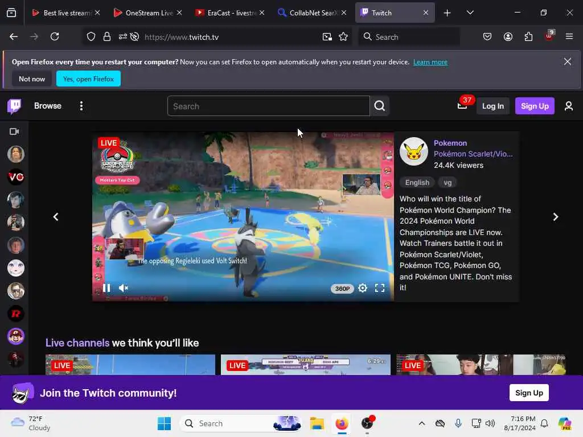Viewport: 583px width, 437px height.
Task: Open the first sidebar channel avatar below camera icon
Action: pos(16,154)
